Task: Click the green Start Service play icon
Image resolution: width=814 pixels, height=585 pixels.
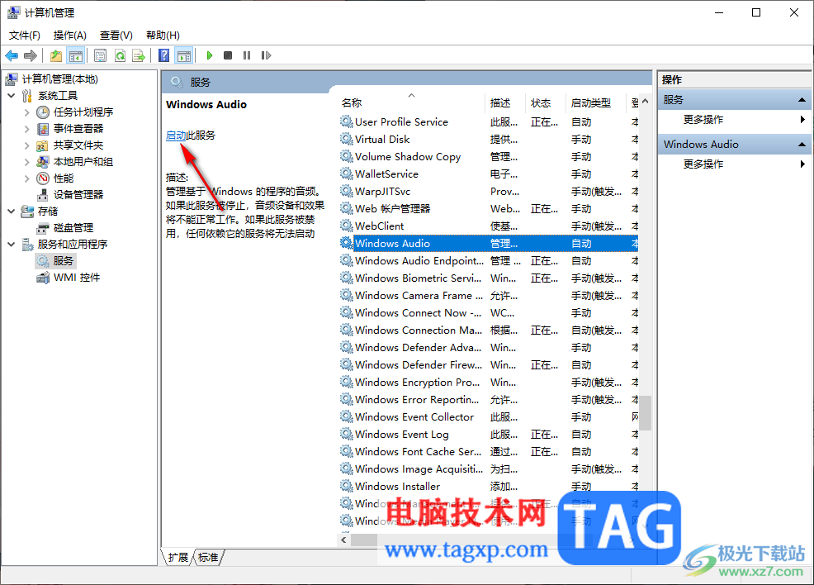Action: pyautogui.click(x=209, y=55)
